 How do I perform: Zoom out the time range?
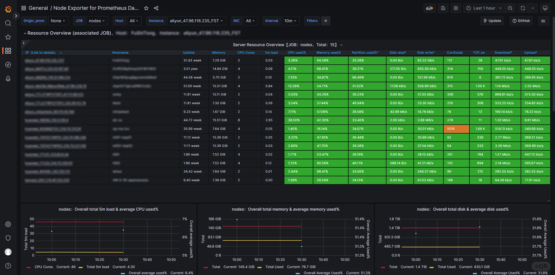coord(510,8)
